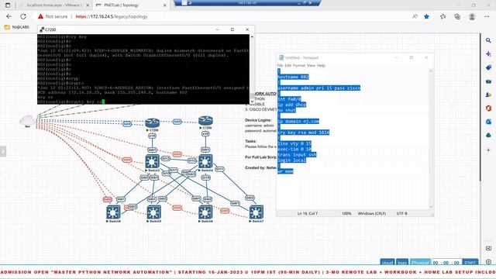Screen dimensions: 496x279
Task: Select the left C7200 router node
Action: click(x=152, y=123)
